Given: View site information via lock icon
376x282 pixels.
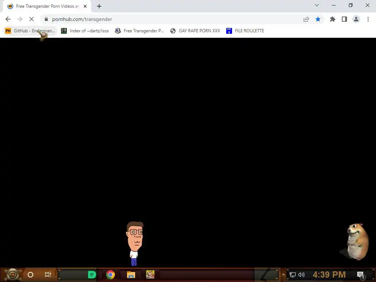Looking at the screenshot, I should (x=46, y=19).
